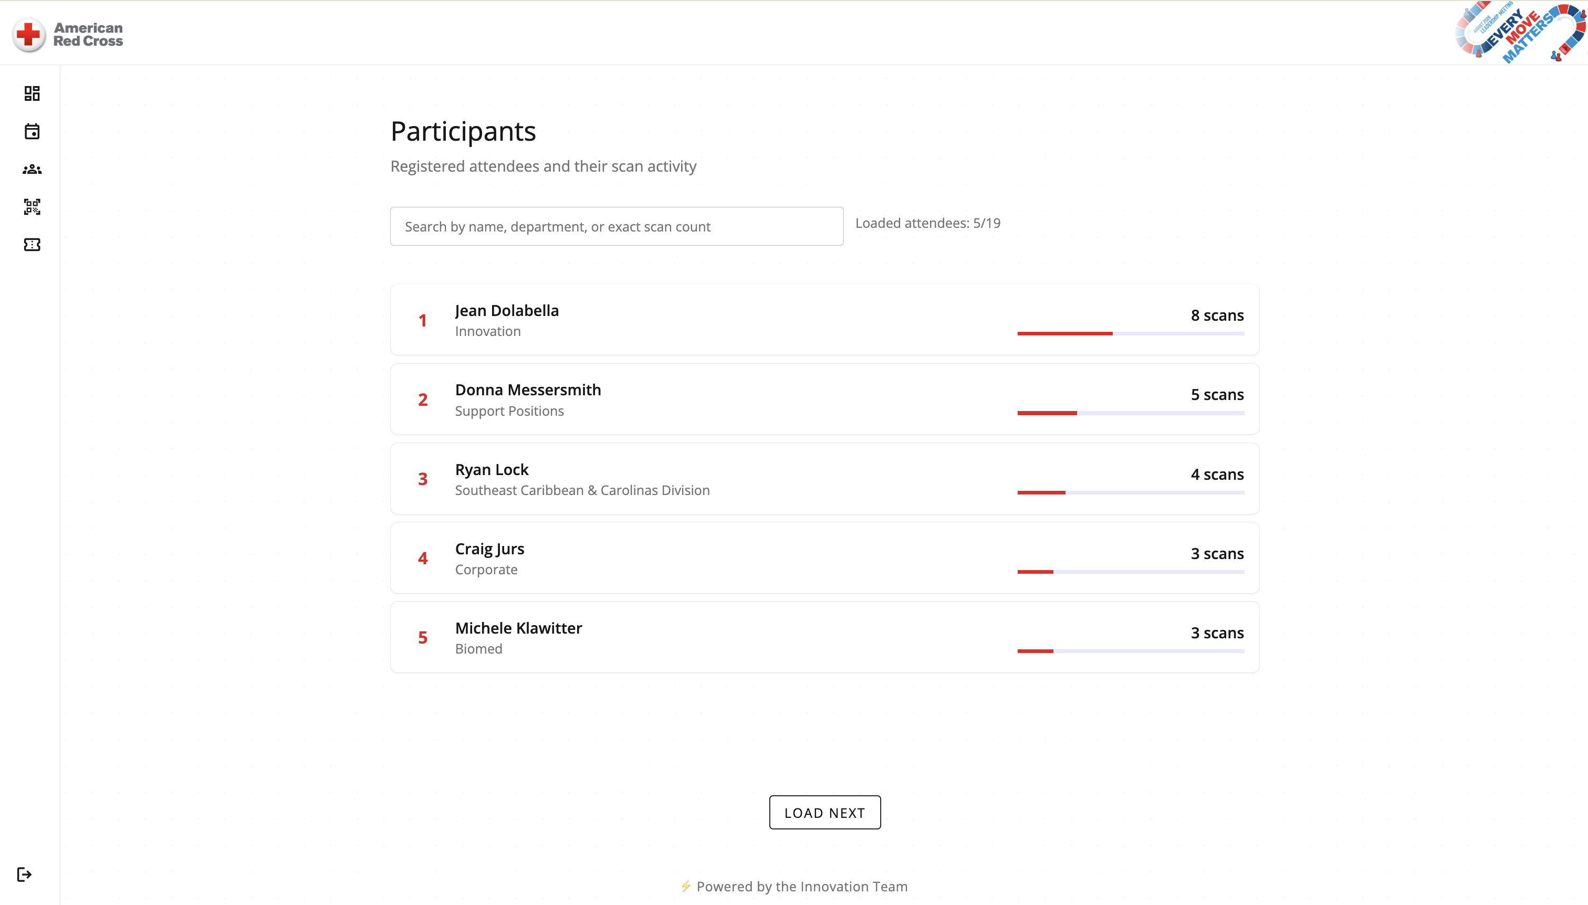1588x905 pixels.
Task: Open the QR code scanner icon
Action: [x=32, y=207]
